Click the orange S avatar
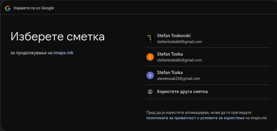This screenshot has height=131, width=277. (150, 57)
